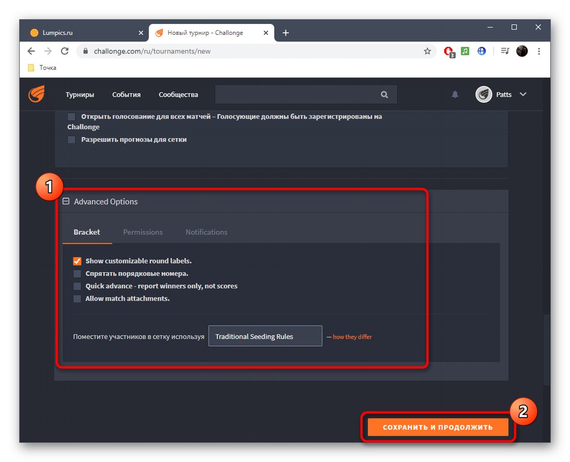Open the green music note extension
This screenshot has height=462, width=570.
click(465, 51)
